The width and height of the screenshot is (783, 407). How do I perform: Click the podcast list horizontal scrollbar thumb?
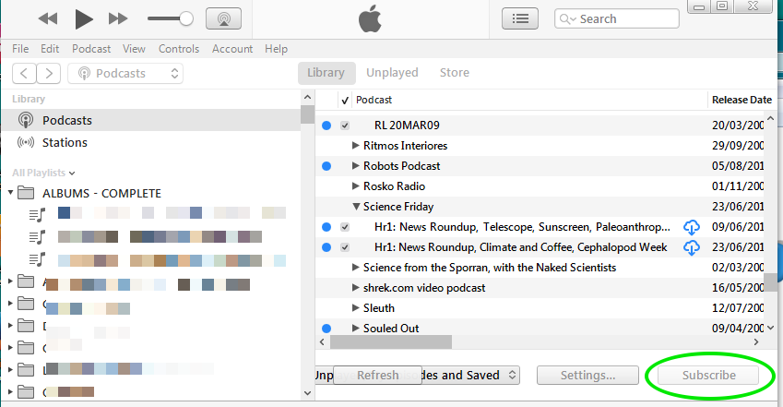[391, 342]
